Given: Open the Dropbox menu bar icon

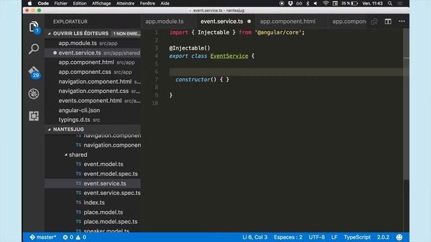Looking at the screenshot, I should coord(290,3).
